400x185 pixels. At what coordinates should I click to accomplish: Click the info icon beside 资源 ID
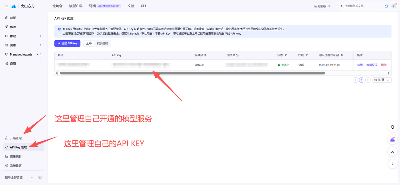point(237,55)
